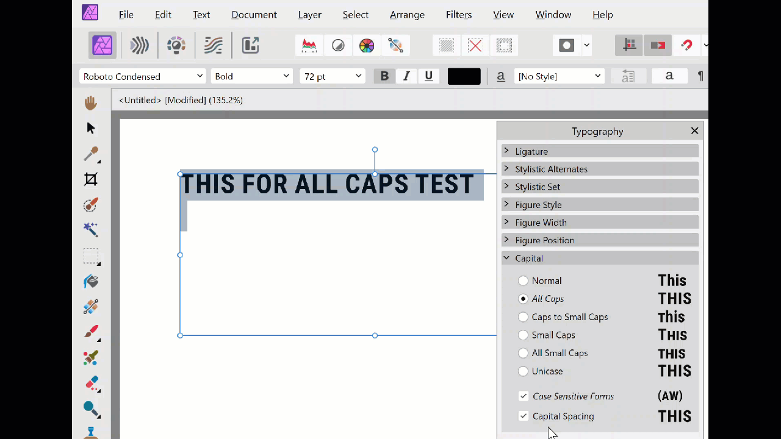Choose the Unicase capital style
781x439 pixels.
tap(523, 371)
